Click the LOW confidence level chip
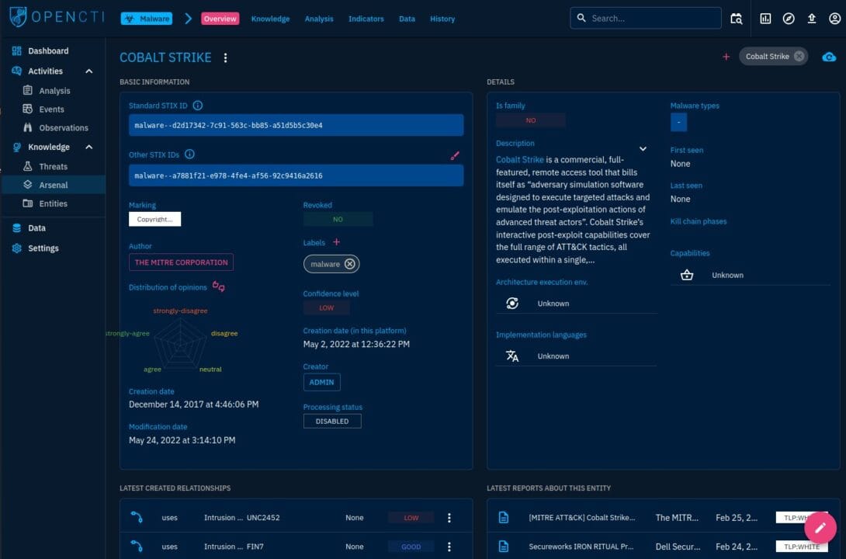 327,307
